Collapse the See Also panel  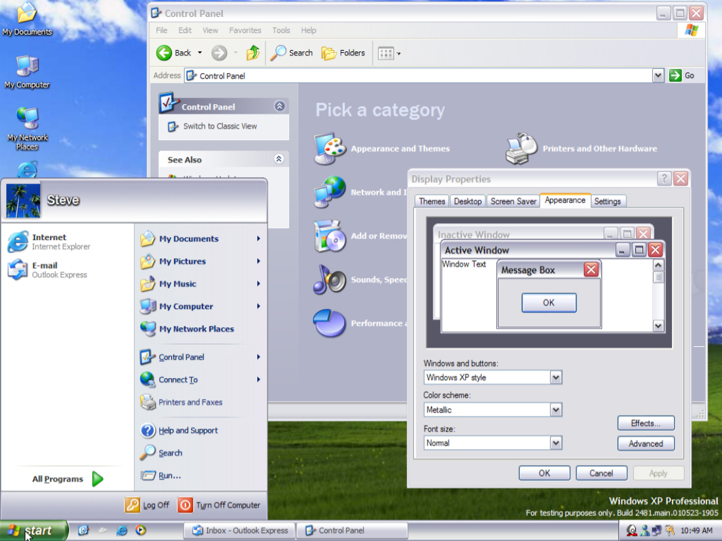(278, 159)
